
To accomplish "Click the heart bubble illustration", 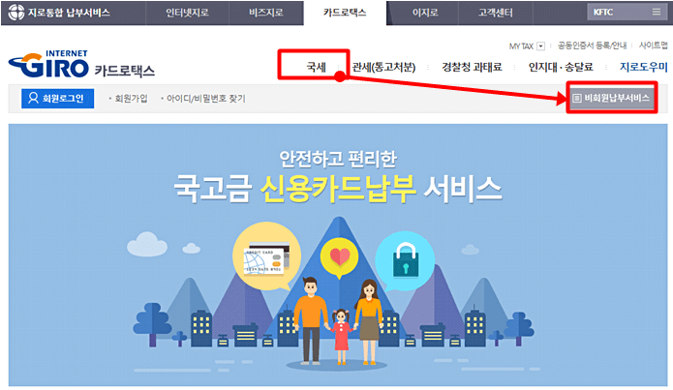I will pyautogui.click(x=339, y=256).
